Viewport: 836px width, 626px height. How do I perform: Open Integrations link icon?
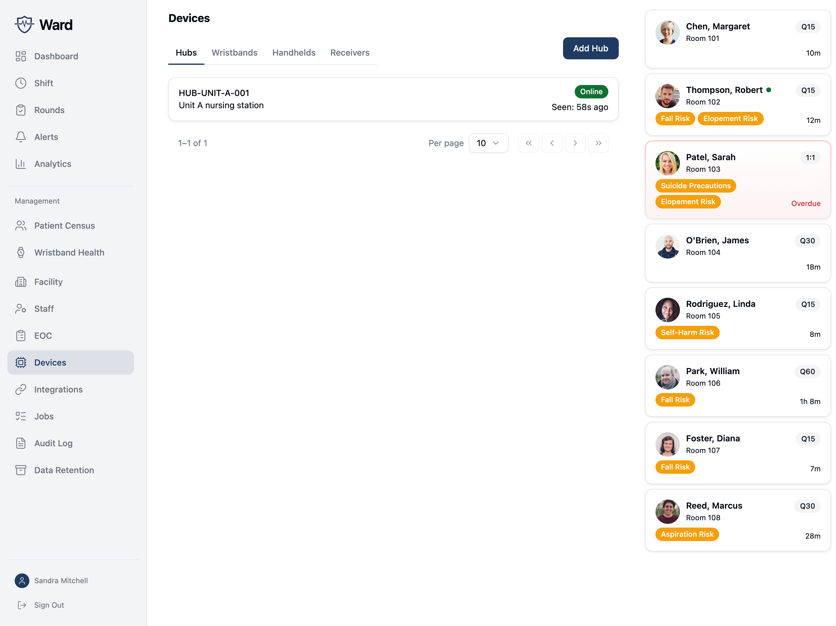[21, 389]
